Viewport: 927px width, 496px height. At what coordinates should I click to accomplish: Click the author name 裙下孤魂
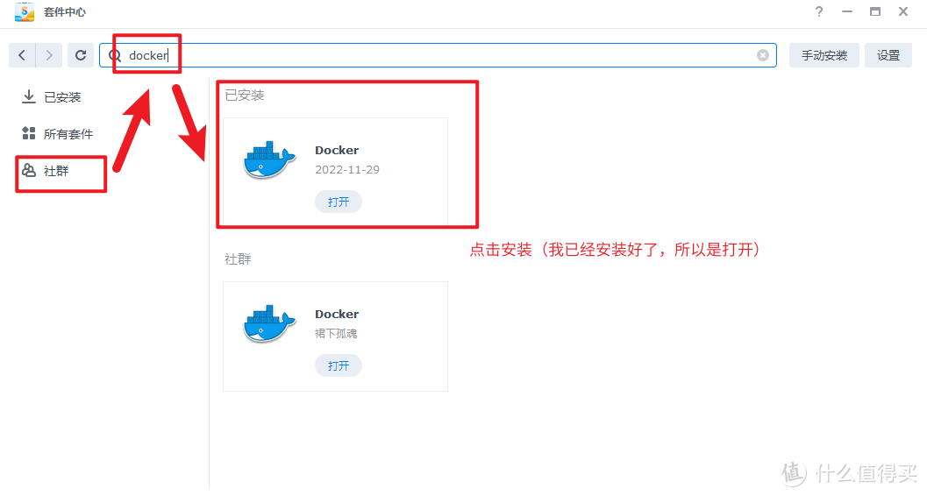click(336, 334)
